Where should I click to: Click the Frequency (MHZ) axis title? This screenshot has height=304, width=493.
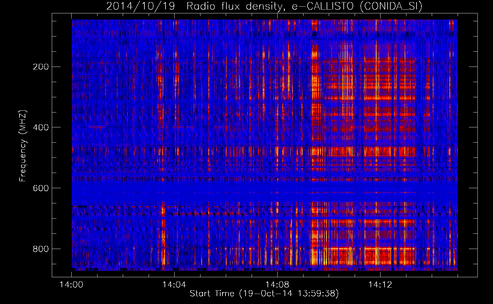(x=23, y=146)
